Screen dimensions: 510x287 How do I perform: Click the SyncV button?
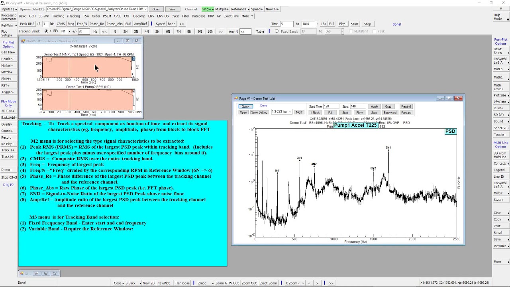[x=160, y=24]
